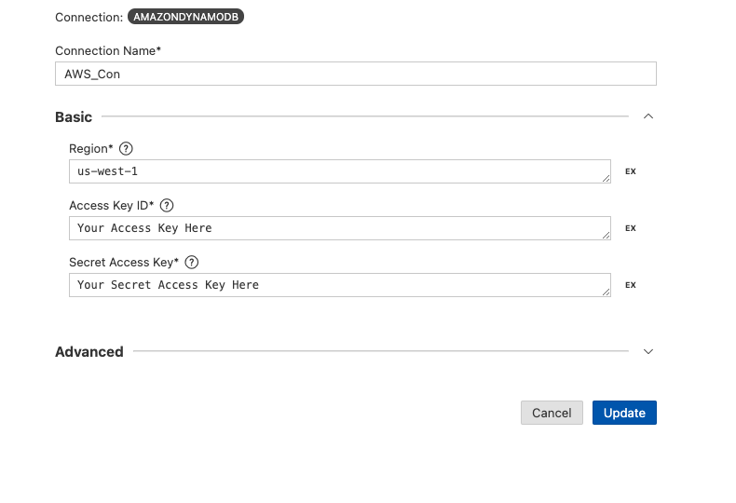Select the Access Key ID text box

tap(340, 228)
